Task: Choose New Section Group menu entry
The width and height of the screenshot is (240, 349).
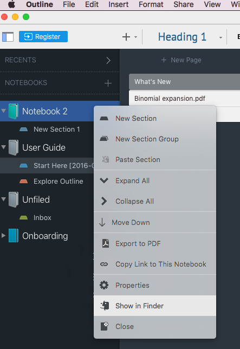Action: (155, 139)
